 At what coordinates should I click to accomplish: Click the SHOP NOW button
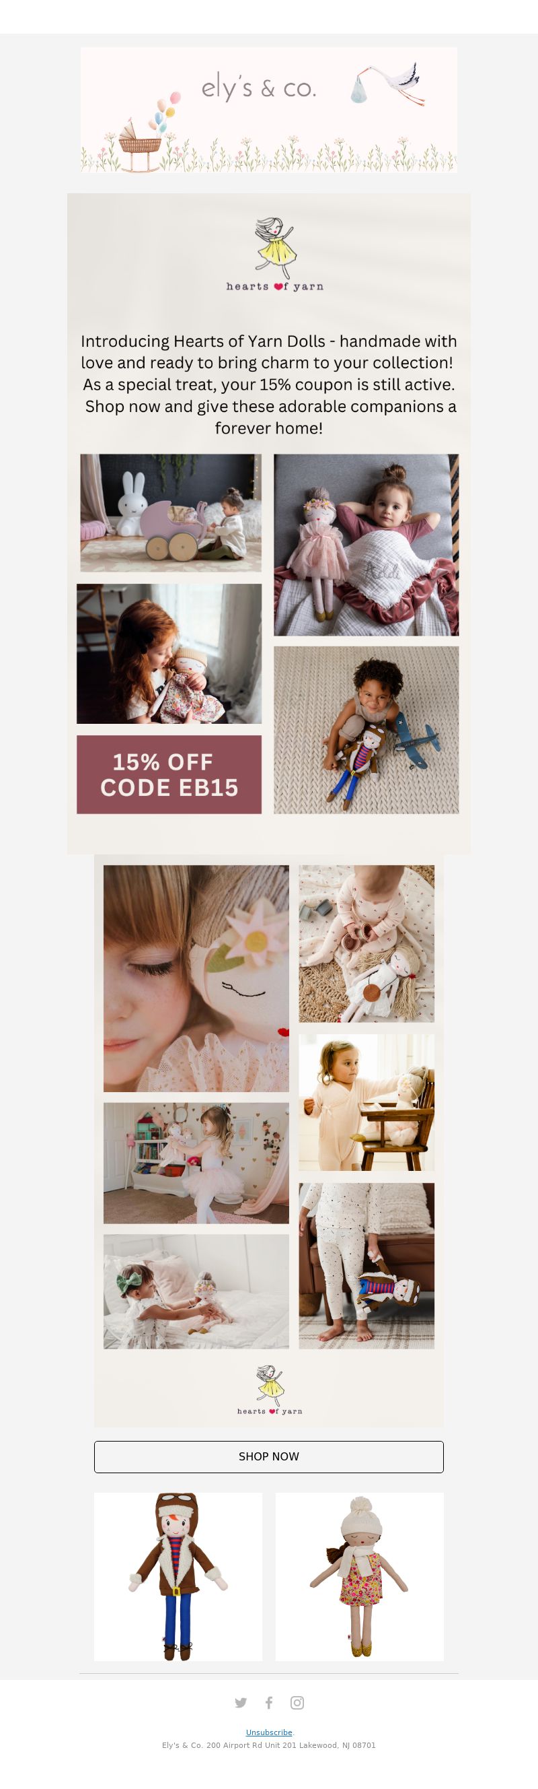(269, 1456)
